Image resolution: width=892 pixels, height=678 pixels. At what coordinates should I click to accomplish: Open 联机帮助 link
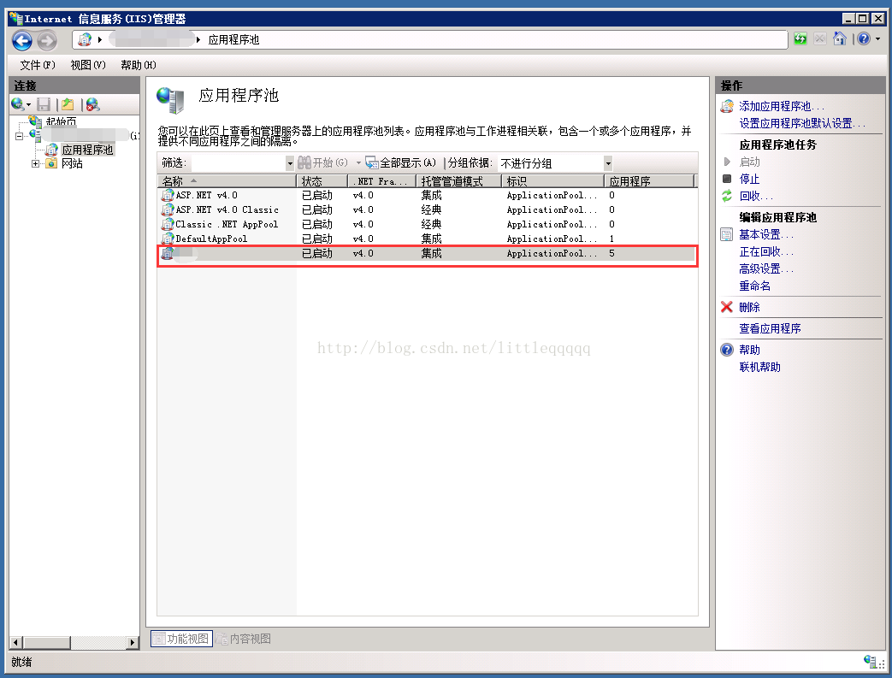point(759,367)
